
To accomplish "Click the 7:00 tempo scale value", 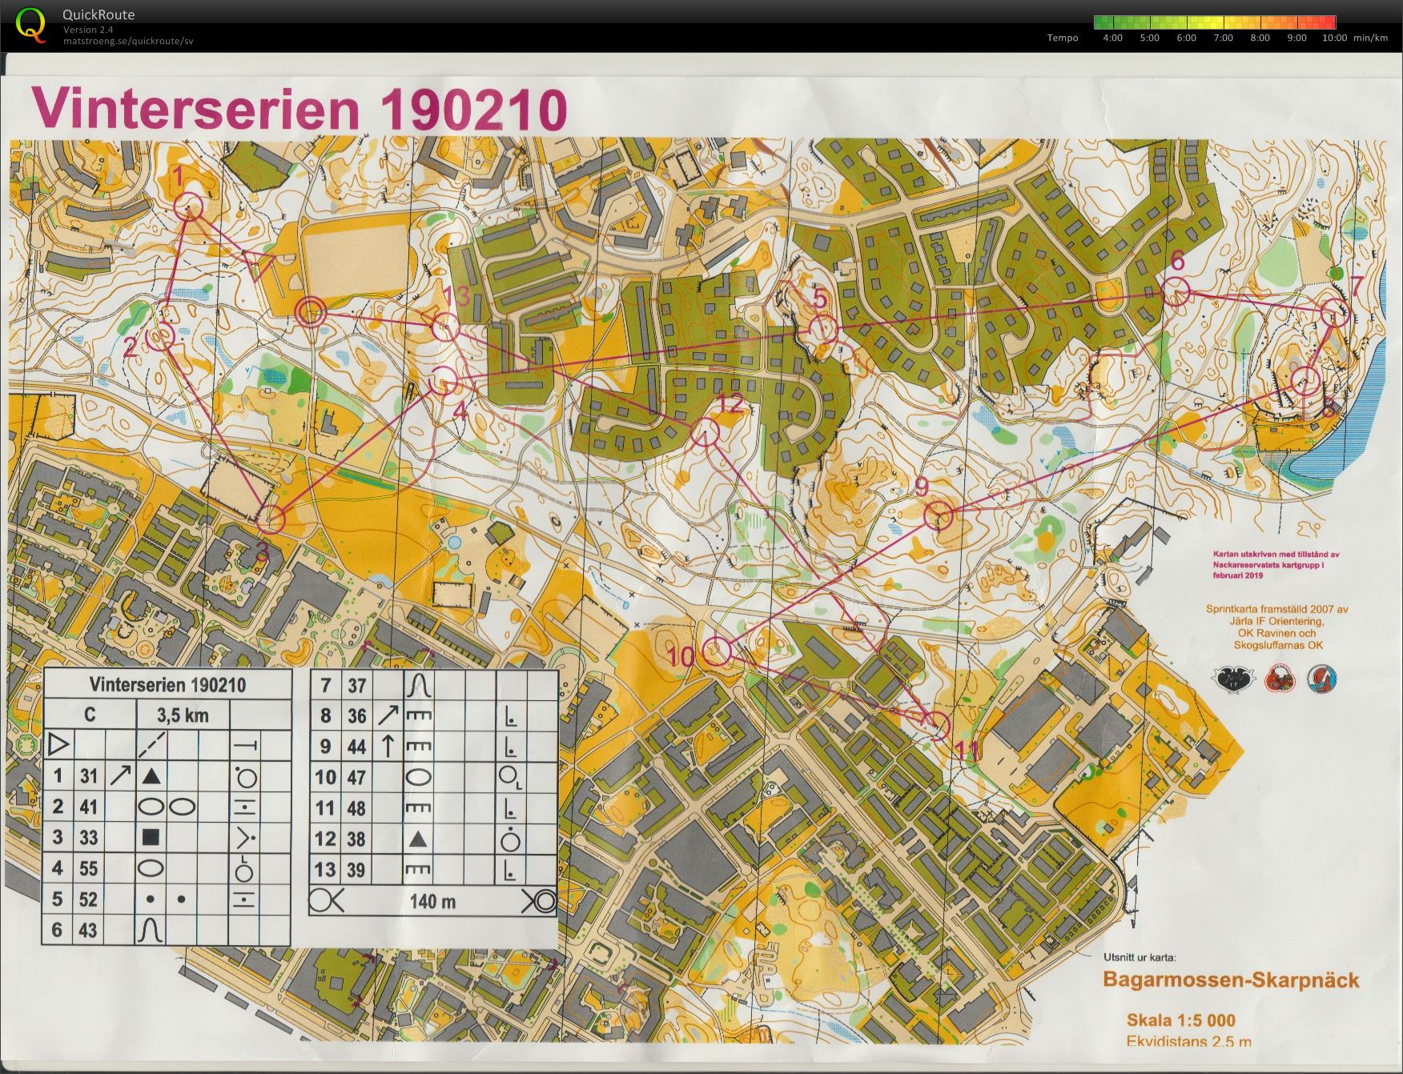I will pos(1223,38).
